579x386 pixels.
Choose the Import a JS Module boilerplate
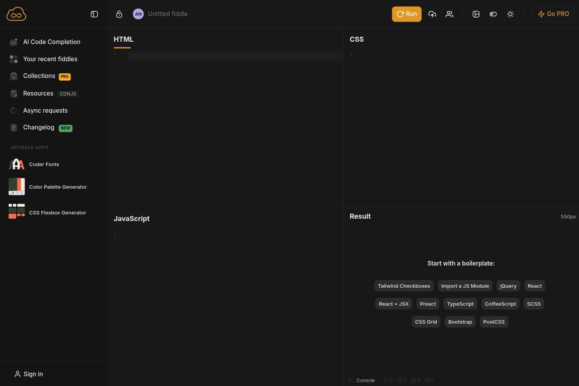[x=465, y=286]
